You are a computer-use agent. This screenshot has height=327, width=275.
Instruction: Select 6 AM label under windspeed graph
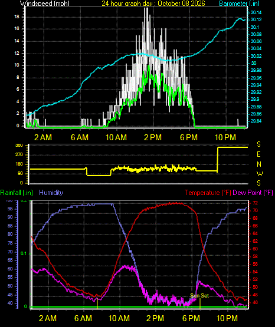(x=80, y=137)
